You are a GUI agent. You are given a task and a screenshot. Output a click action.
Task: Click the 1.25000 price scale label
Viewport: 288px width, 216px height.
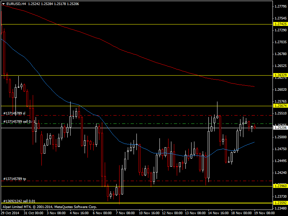pos(280,137)
